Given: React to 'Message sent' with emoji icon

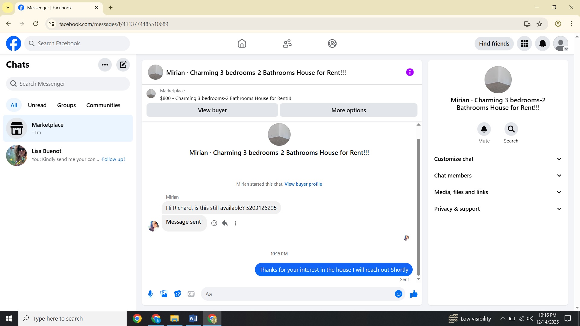Looking at the screenshot, I should (x=214, y=223).
